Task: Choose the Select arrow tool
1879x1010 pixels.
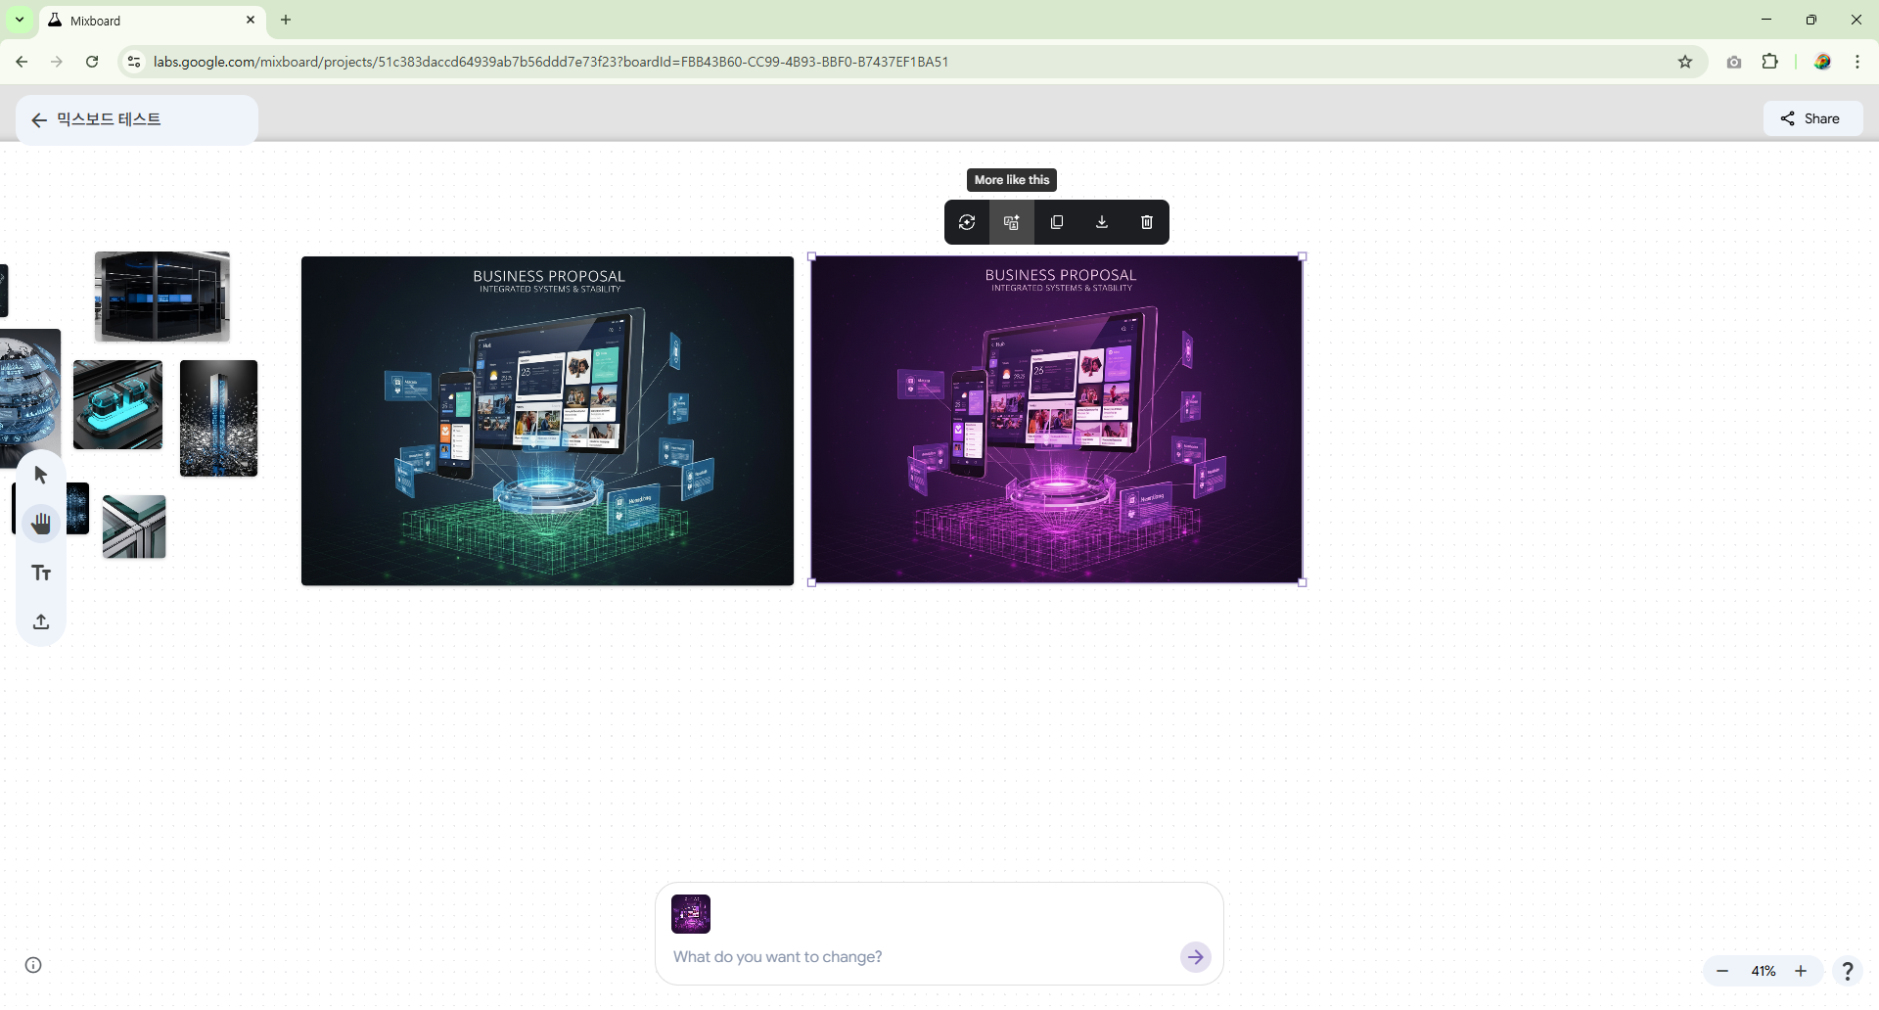Action: (41, 476)
